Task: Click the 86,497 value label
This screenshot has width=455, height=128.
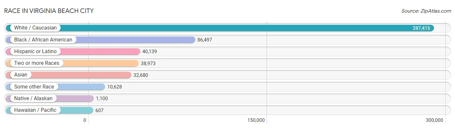Action: point(205,40)
